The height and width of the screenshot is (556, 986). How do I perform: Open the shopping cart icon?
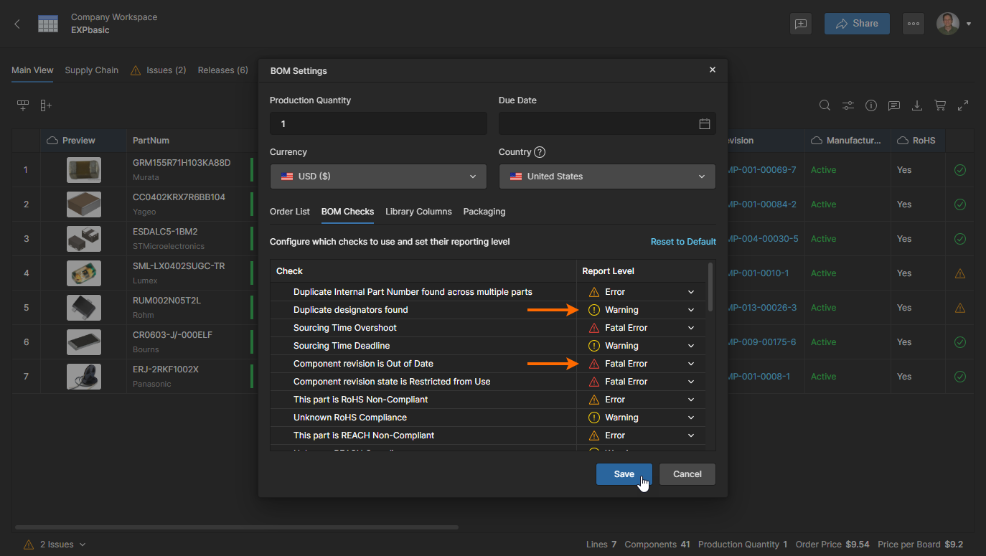[x=939, y=105]
